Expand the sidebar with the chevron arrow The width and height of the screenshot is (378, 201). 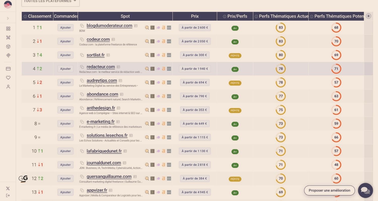pyautogui.click(x=8, y=18)
